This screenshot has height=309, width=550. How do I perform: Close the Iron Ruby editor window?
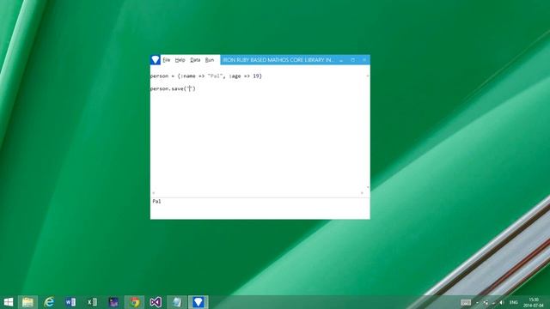tap(364, 60)
